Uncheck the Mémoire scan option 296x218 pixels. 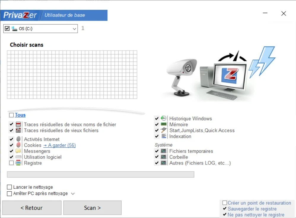157,124
